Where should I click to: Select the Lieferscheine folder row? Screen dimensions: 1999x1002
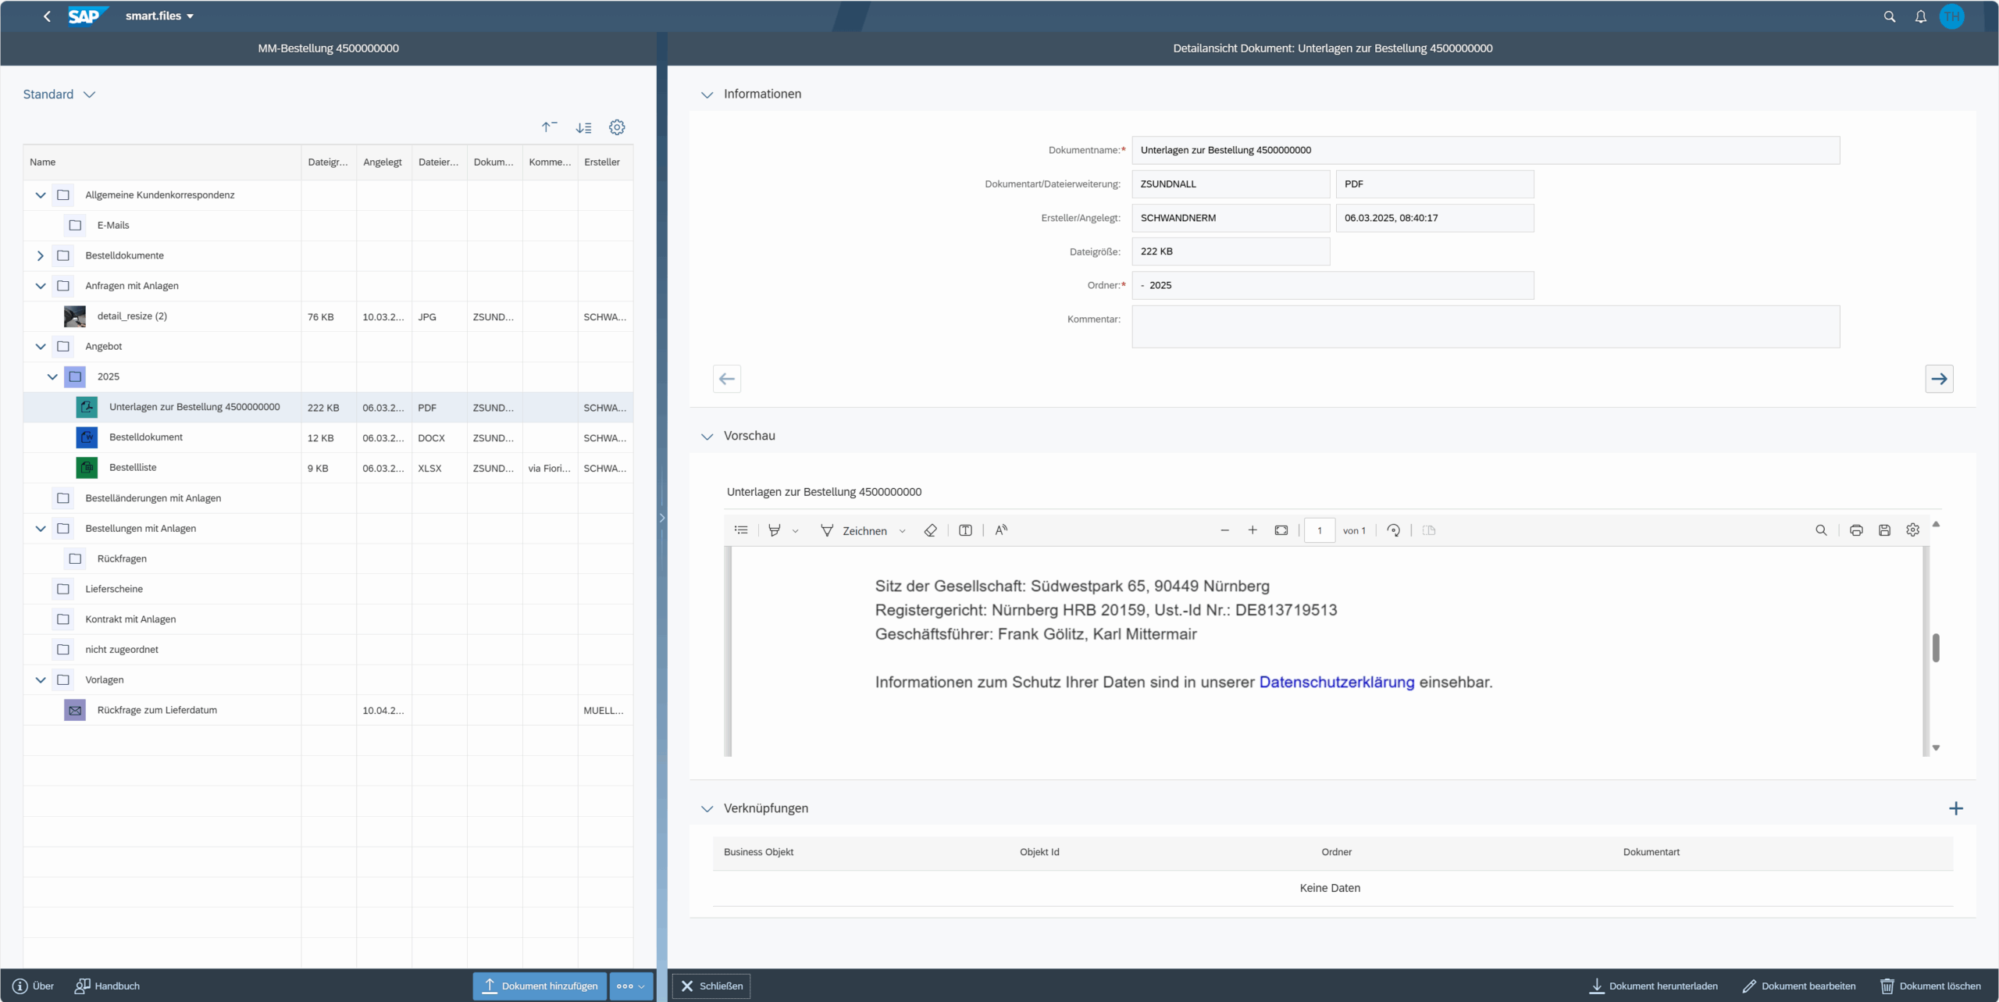pos(328,589)
